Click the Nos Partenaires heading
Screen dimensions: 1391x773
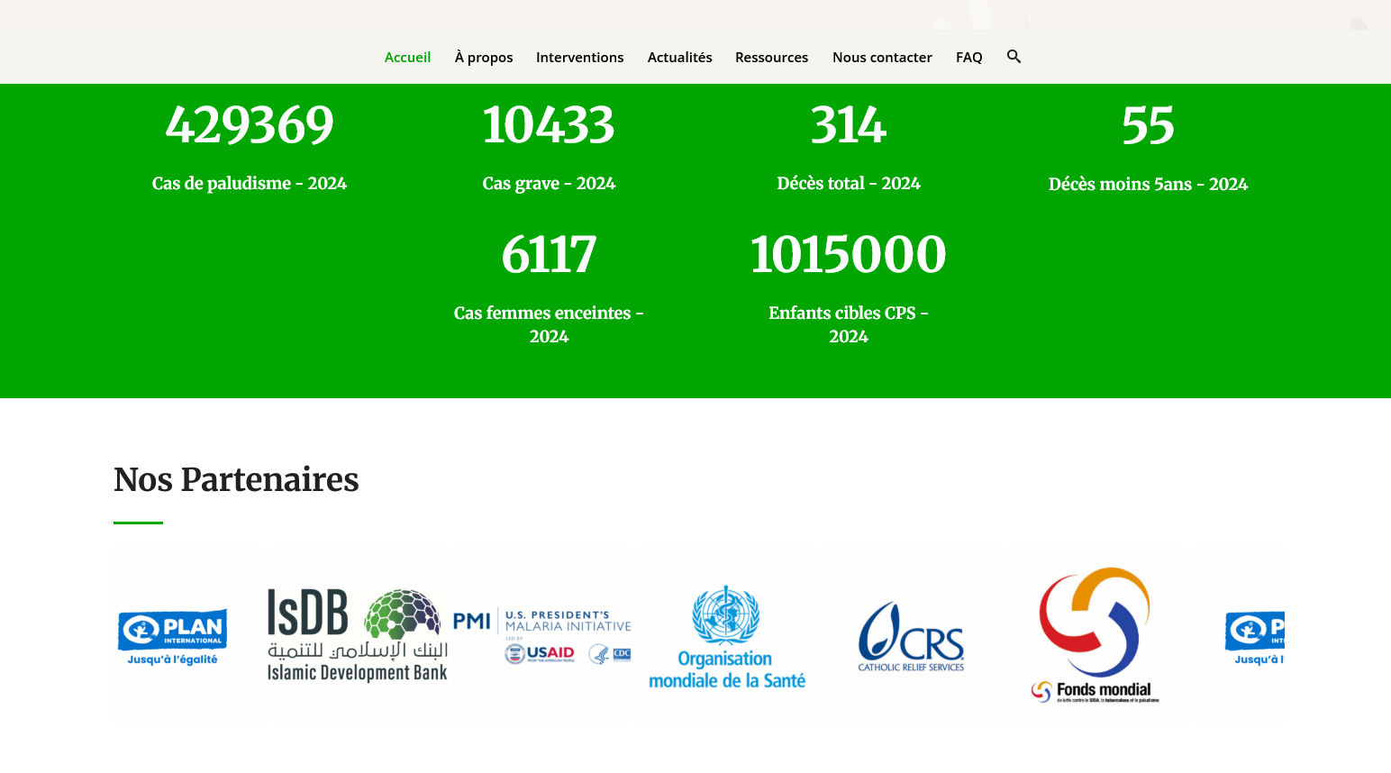(x=236, y=479)
